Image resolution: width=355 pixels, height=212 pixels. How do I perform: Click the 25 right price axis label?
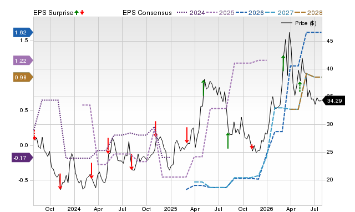[x=329, y=152]
